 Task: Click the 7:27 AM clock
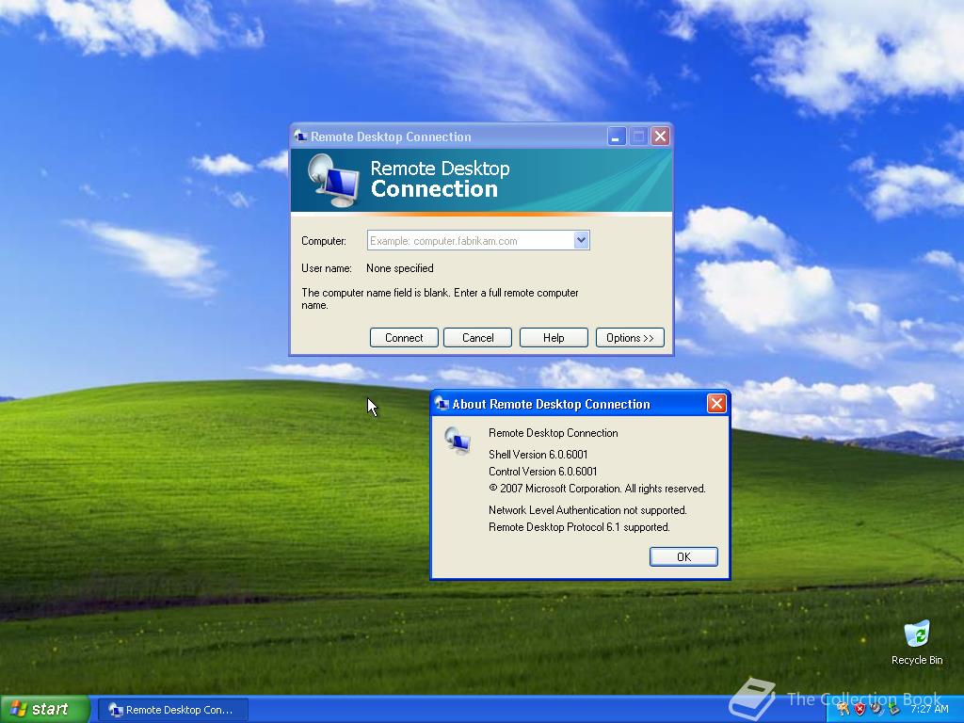point(929,709)
